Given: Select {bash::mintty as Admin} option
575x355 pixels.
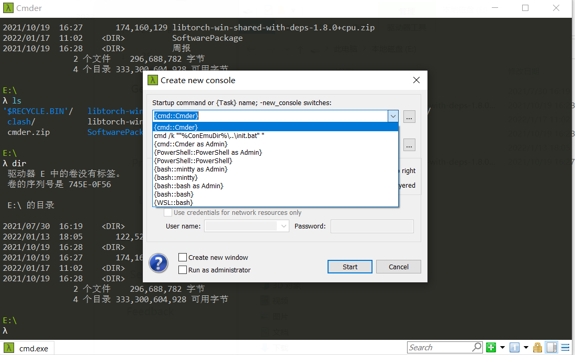Looking at the screenshot, I should (275, 169).
